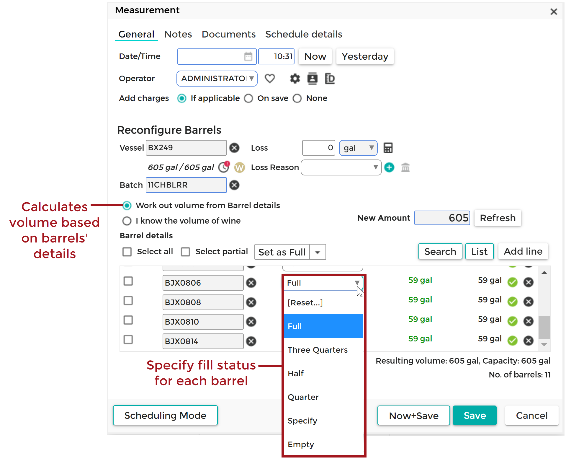
Task: Expand the Set as Full dropdown arrow
Action: [318, 252]
